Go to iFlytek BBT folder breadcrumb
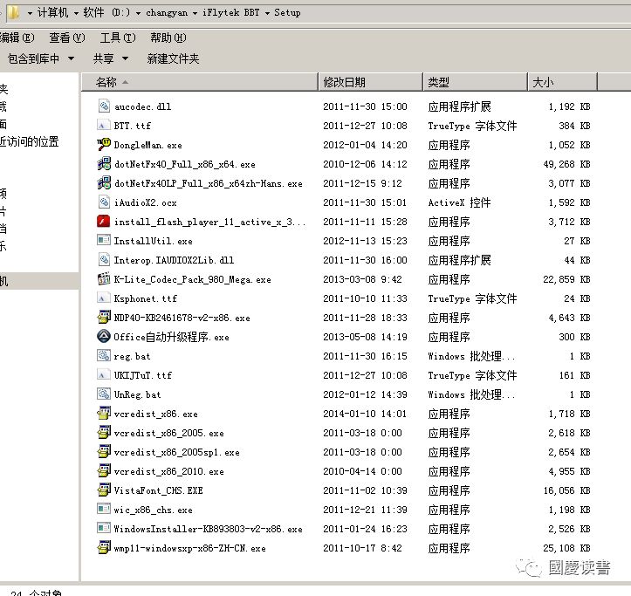 pyautogui.click(x=230, y=13)
